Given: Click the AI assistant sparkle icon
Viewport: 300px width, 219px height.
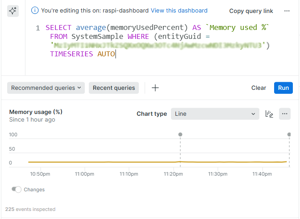Looking at the screenshot, I should 12,11.
